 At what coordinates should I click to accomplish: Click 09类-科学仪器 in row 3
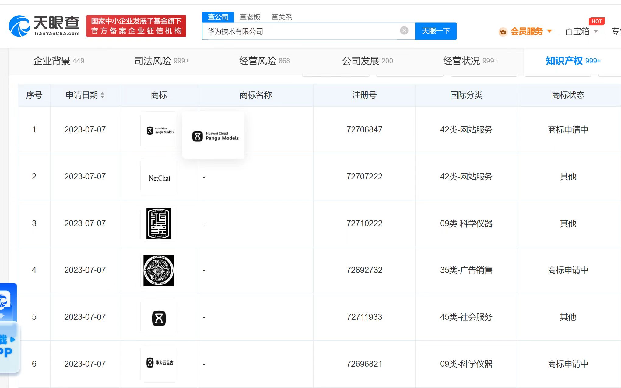[x=466, y=224]
